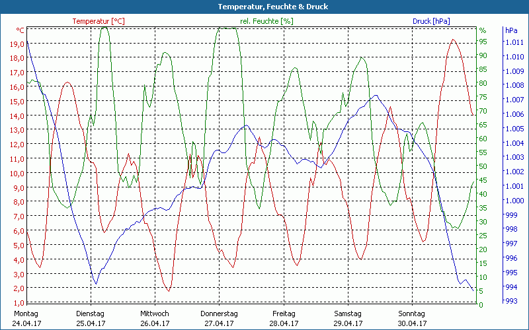This screenshot has height=330, width=529.
Task: Click the 1.011 tick on the pressure axis
Action: (x=514, y=42)
